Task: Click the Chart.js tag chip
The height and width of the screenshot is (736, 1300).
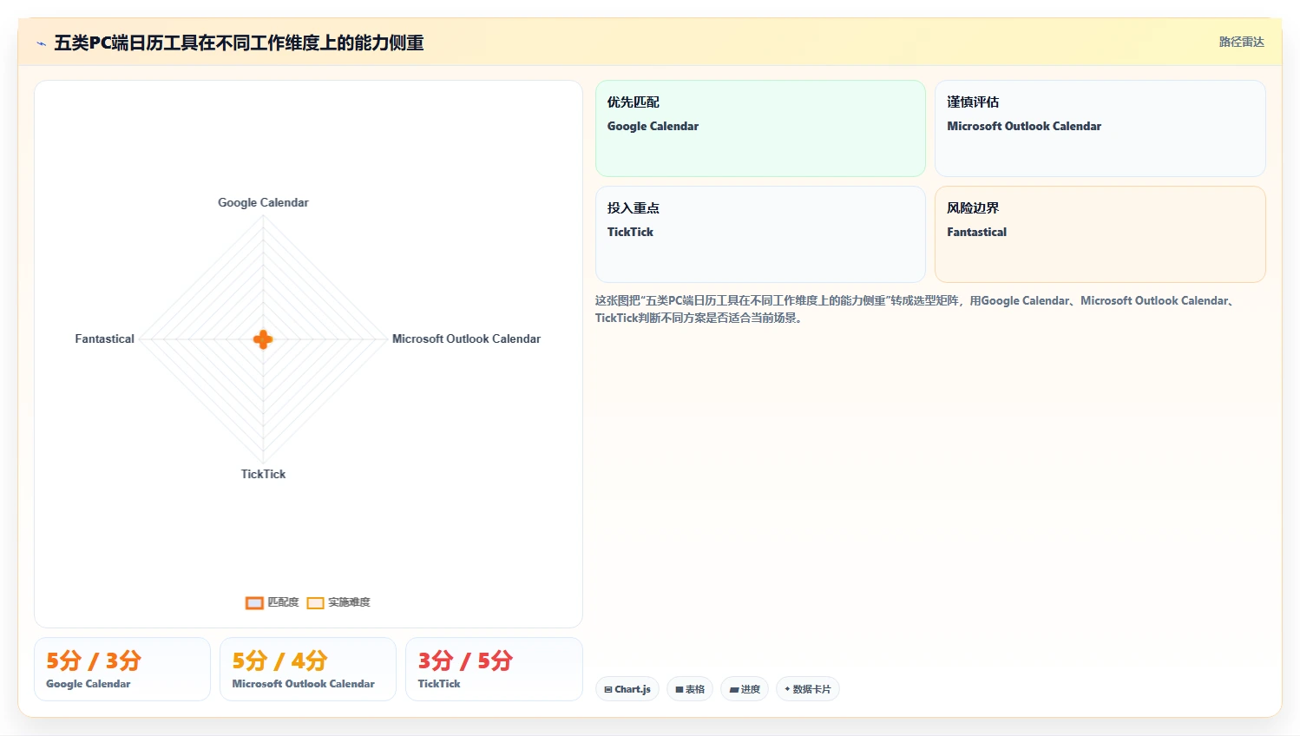Action: 627,689
